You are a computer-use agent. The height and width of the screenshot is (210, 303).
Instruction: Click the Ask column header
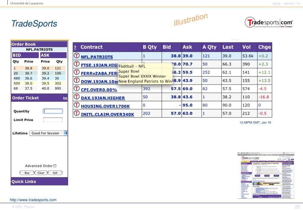187,47
